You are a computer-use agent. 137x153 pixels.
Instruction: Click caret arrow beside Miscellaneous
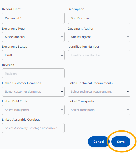pos(62,37)
